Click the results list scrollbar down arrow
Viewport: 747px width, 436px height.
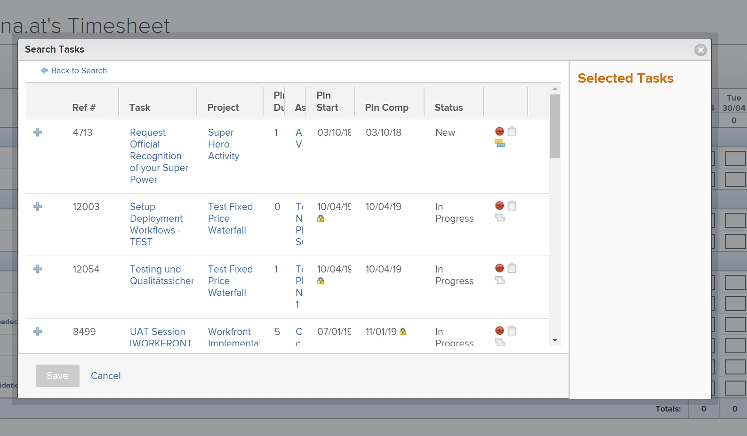pos(555,340)
